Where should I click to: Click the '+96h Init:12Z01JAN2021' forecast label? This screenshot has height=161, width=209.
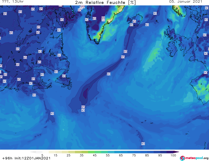(27, 158)
